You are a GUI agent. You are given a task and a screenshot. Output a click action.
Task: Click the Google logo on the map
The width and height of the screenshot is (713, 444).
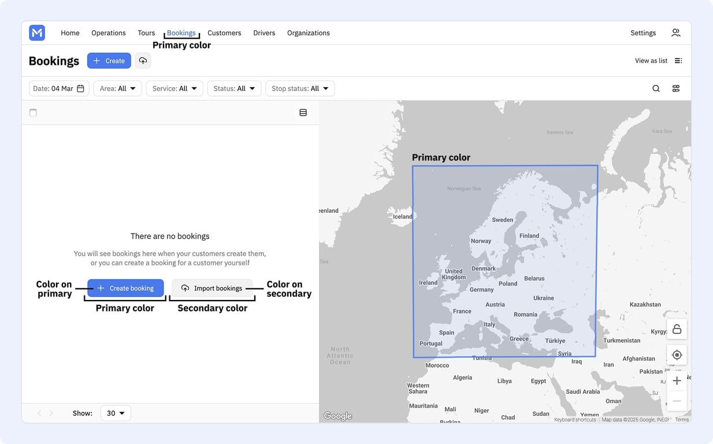pos(338,416)
